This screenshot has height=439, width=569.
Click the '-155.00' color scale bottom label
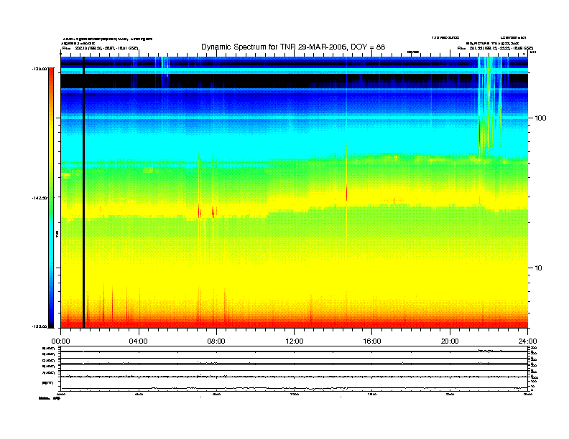(x=40, y=326)
